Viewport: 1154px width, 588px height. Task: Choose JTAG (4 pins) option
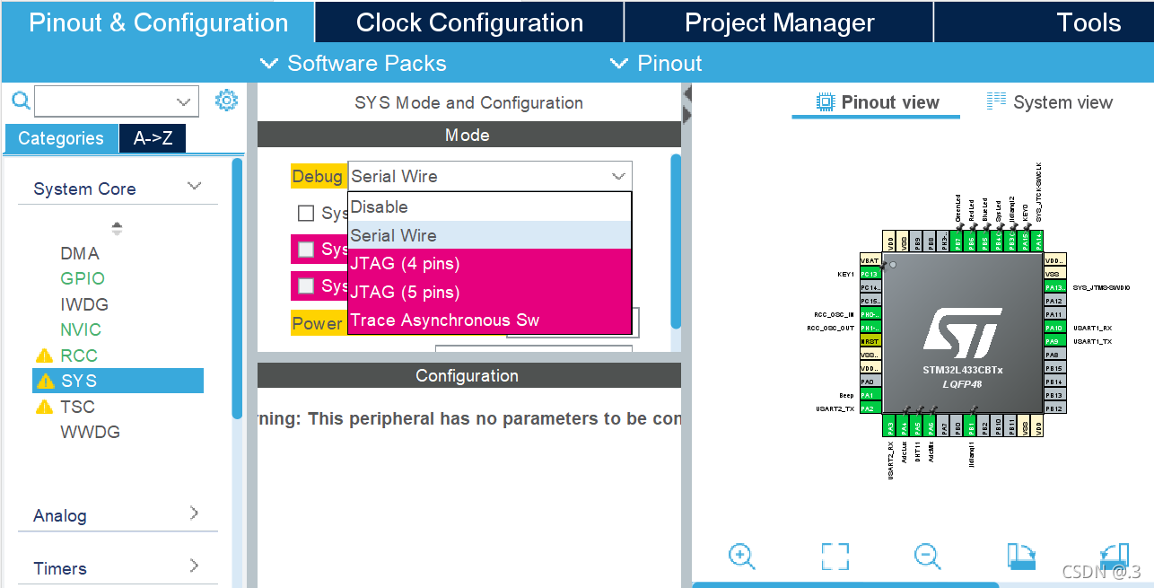point(490,263)
